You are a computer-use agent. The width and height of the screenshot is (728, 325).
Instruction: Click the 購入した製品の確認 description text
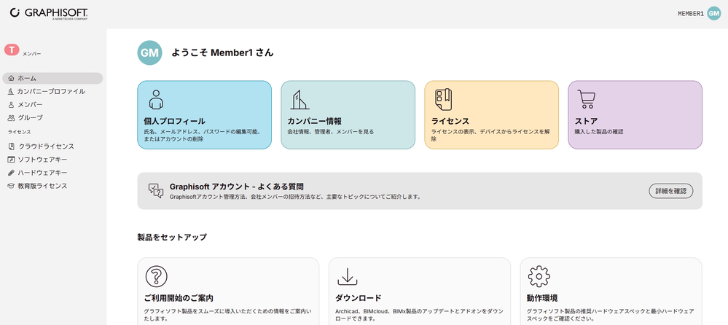pos(599,132)
